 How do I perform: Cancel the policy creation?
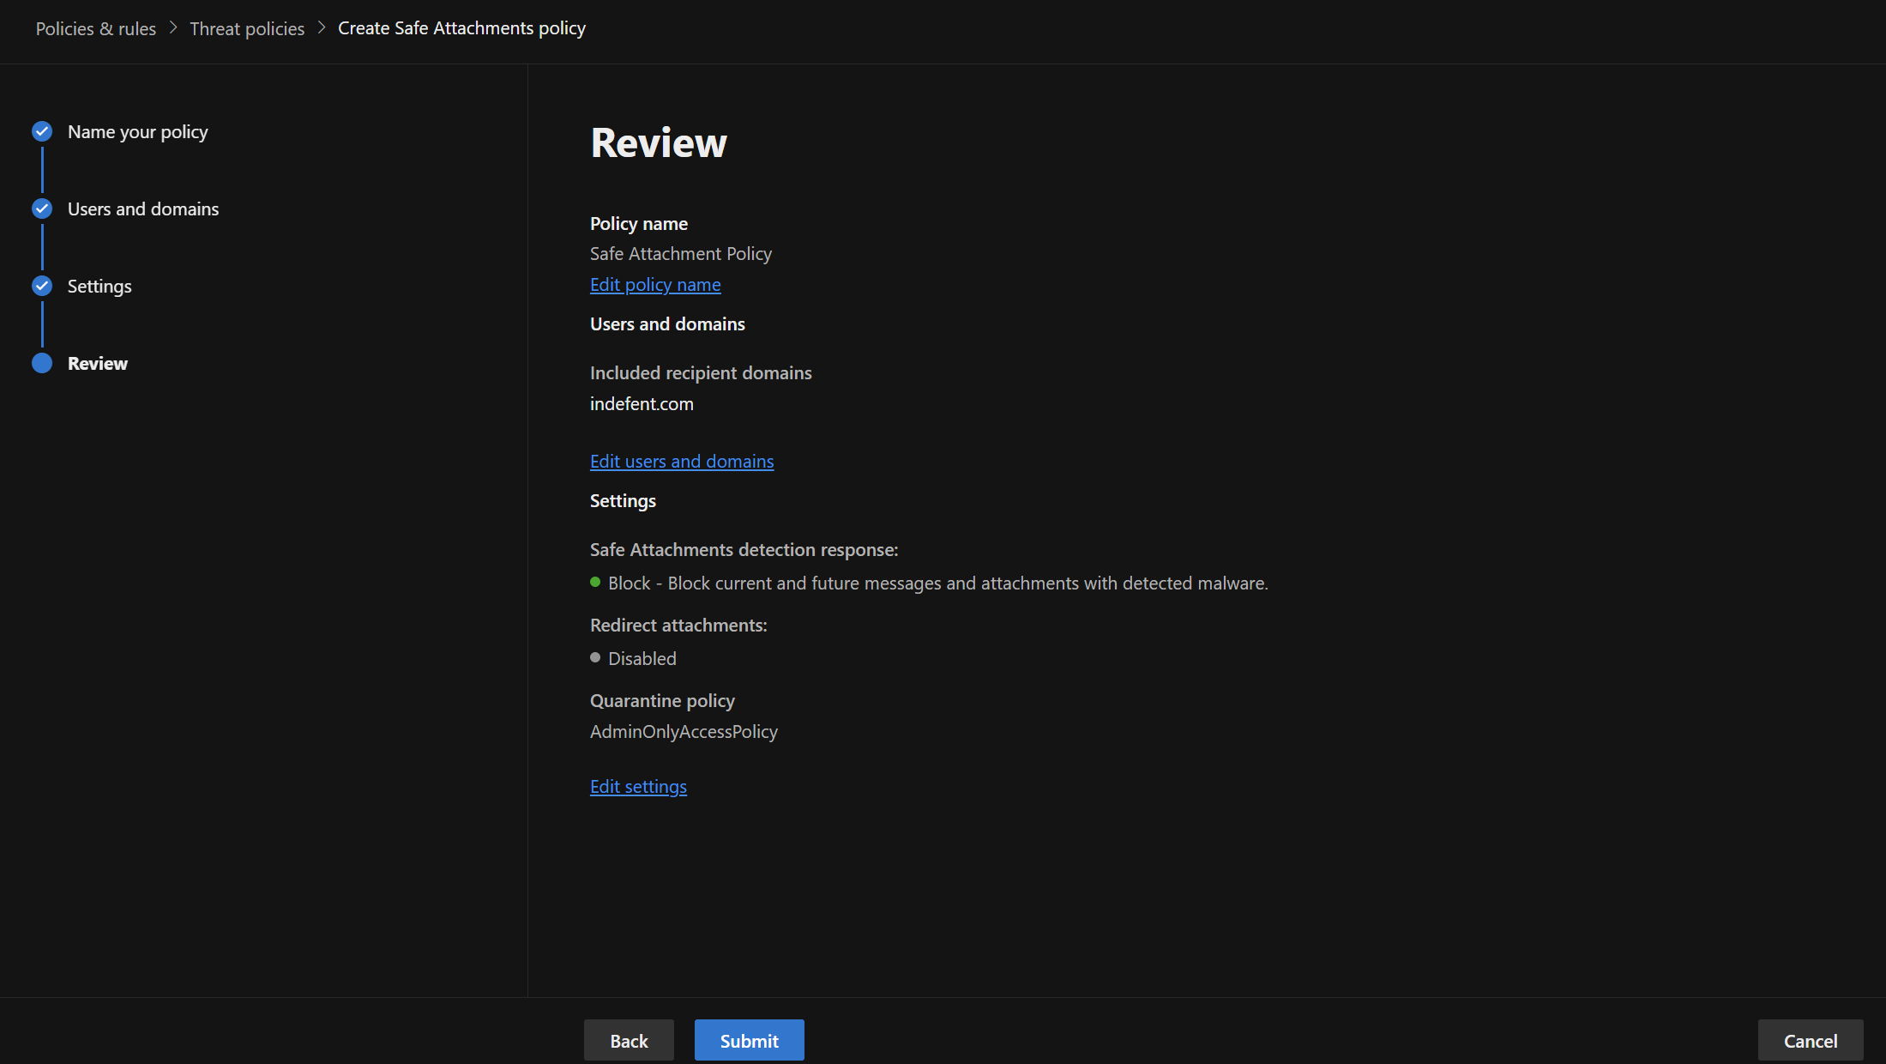pos(1811,1041)
